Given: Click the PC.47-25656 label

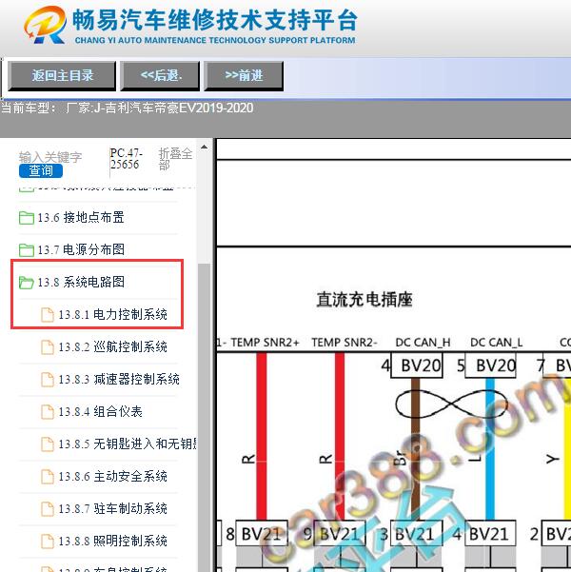Looking at the screenshot, I should (126, 159).
